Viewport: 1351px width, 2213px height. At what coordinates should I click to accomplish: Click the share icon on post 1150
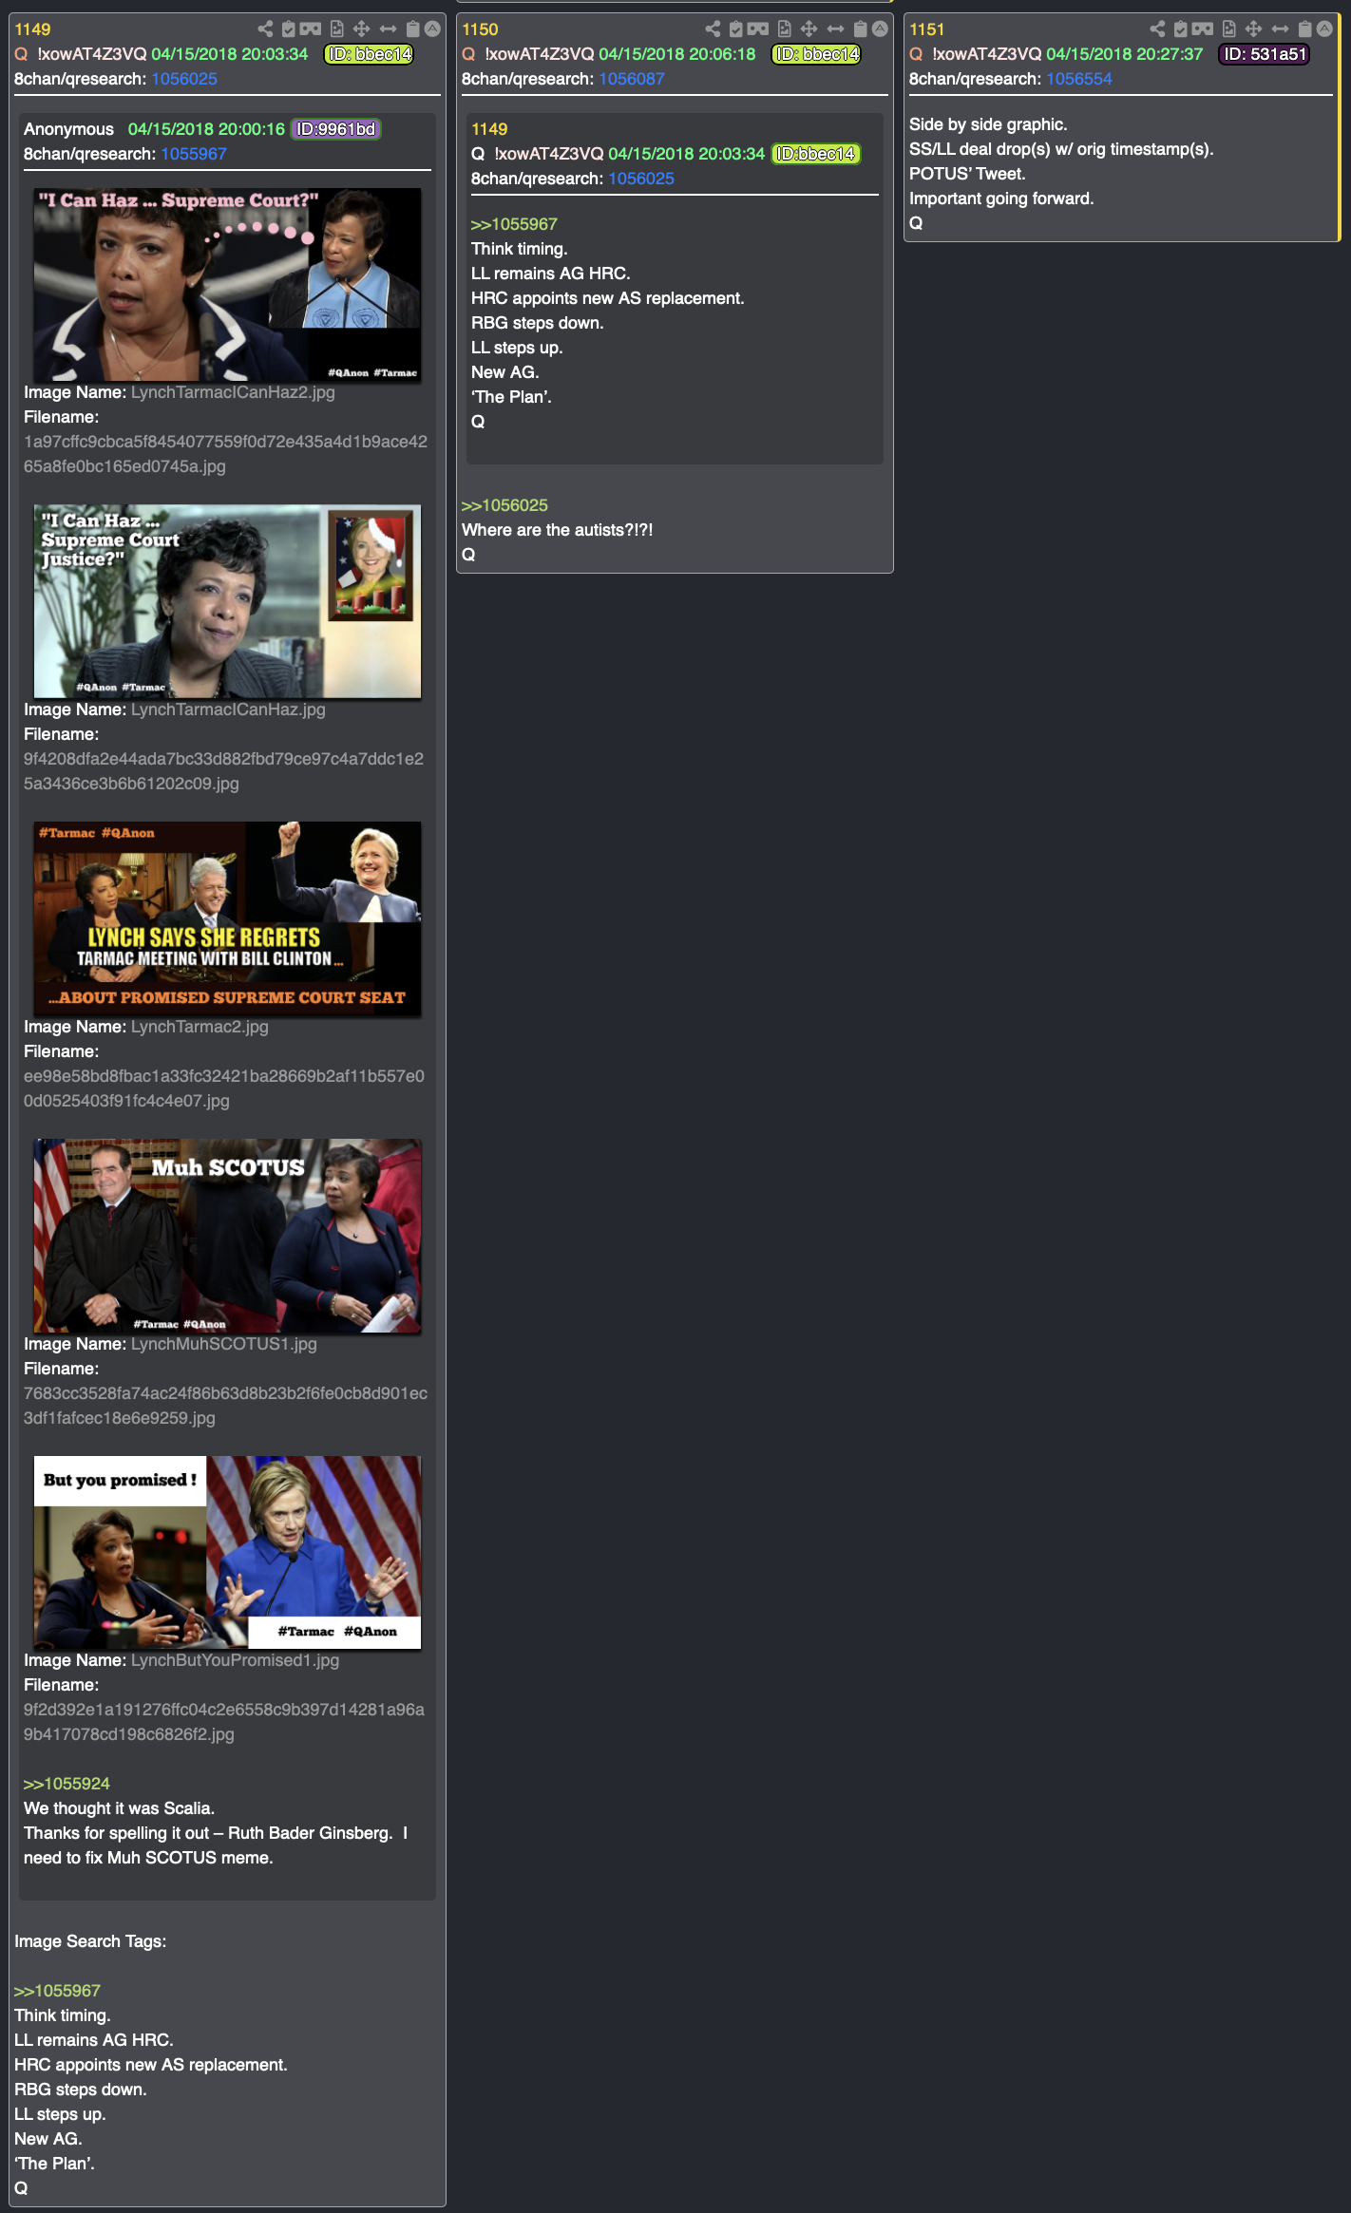(713, 29)
